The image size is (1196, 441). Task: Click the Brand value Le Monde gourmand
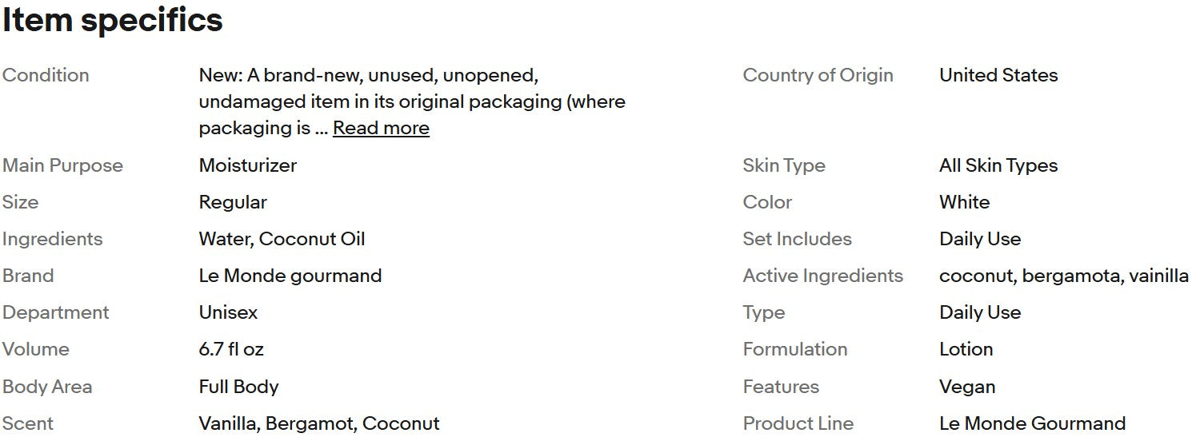[x=290, y=276]
